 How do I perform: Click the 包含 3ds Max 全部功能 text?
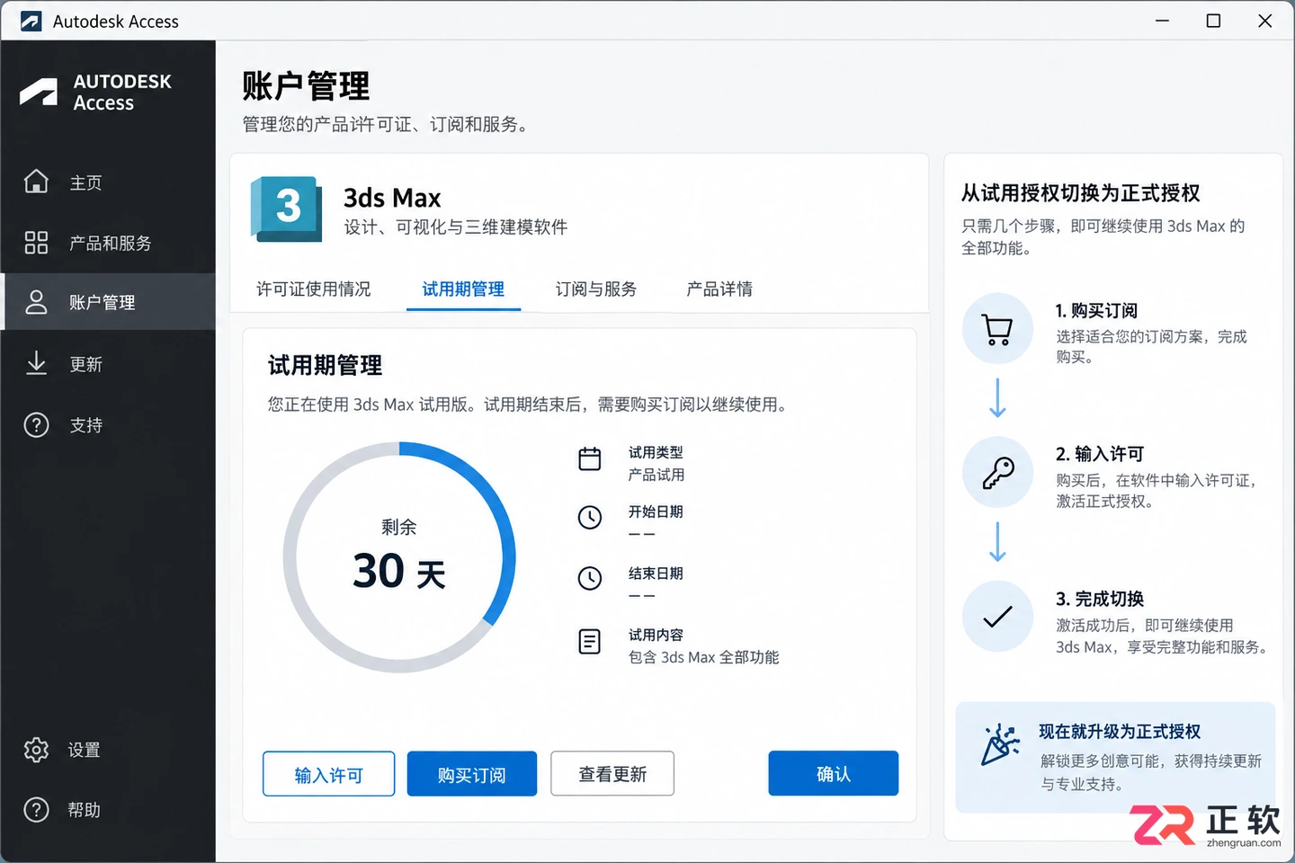[703, 657]
